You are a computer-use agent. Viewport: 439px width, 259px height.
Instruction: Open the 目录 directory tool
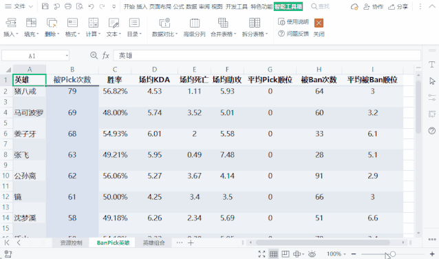[134, 28]
